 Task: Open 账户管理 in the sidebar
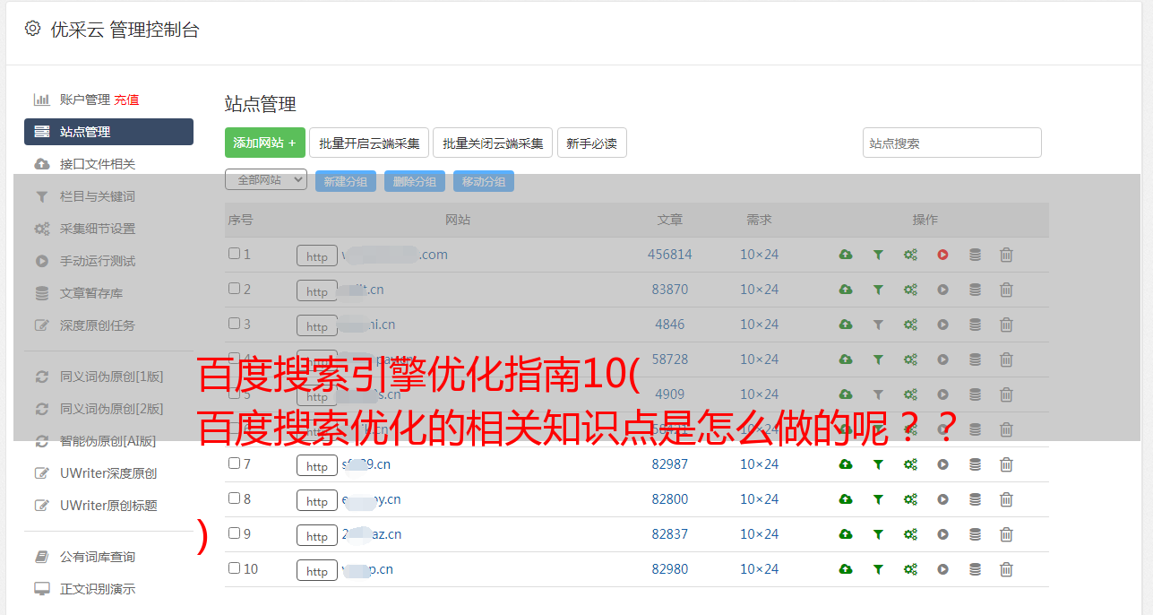[x=84, y=100]
